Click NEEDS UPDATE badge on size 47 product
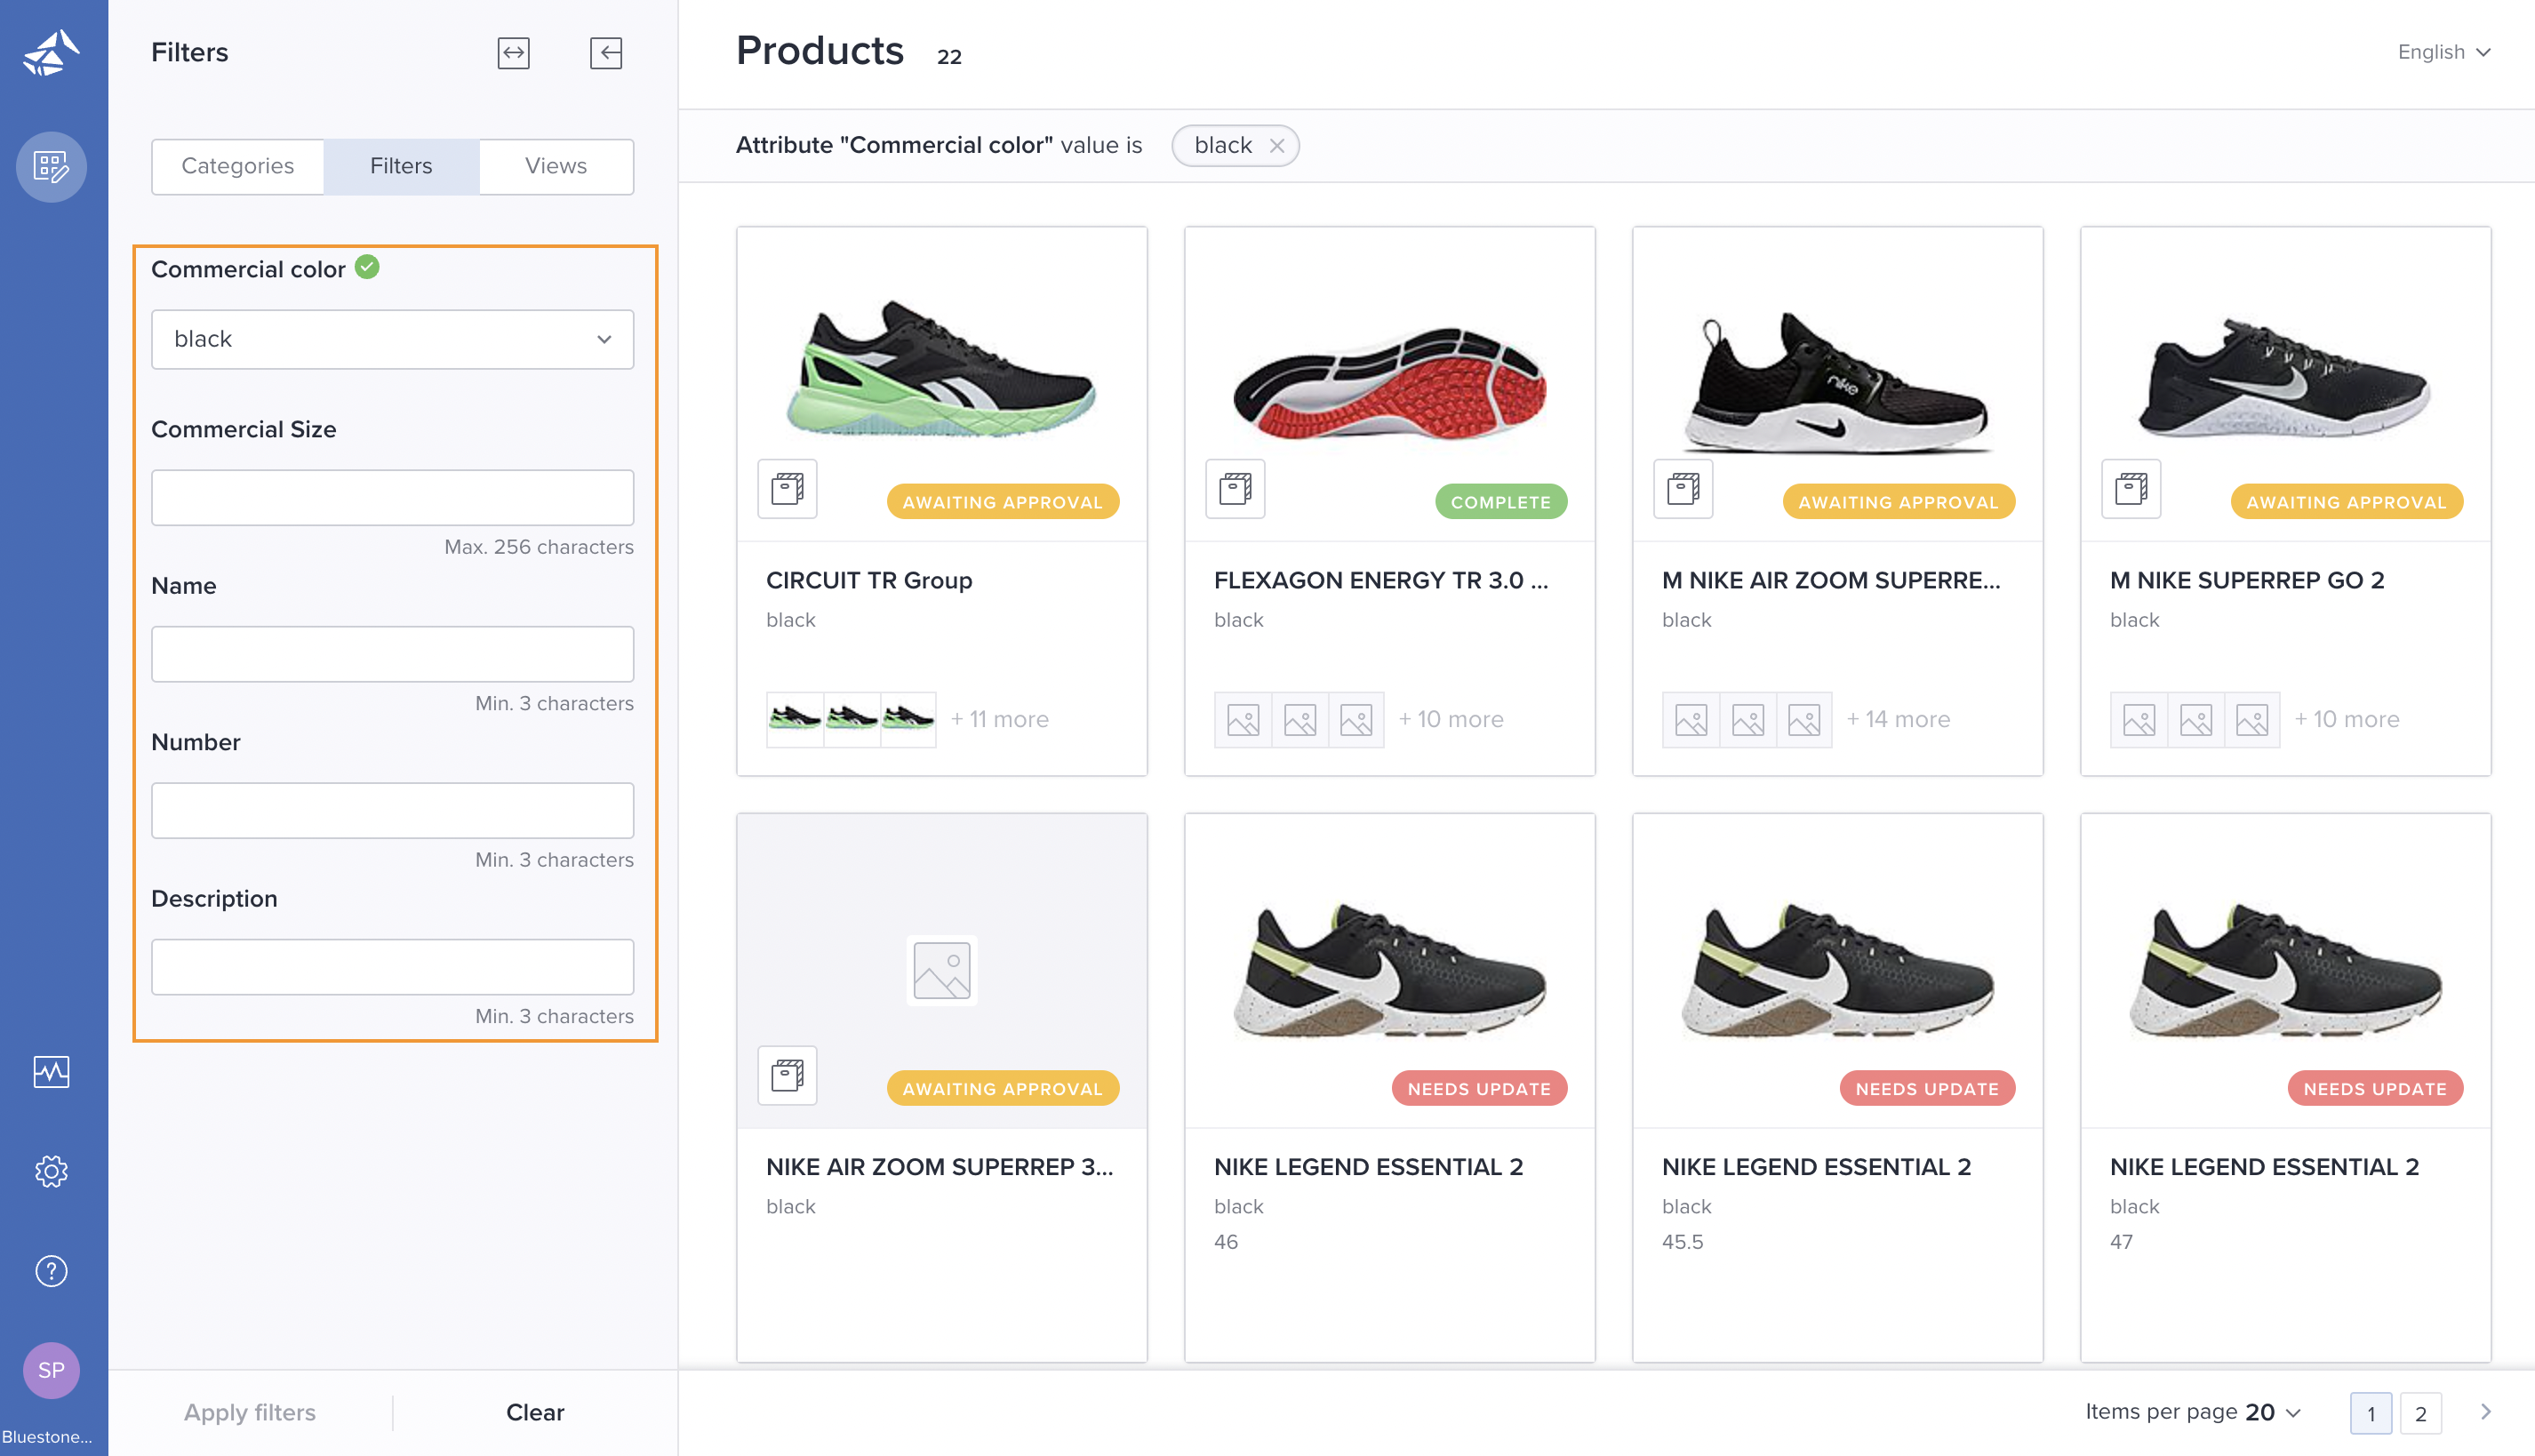The image size is (2535, 1456). pyautogui.click(x=2375, y=1088)
